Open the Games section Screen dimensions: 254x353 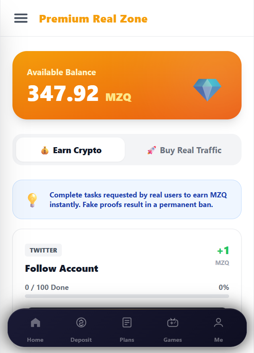173,322
